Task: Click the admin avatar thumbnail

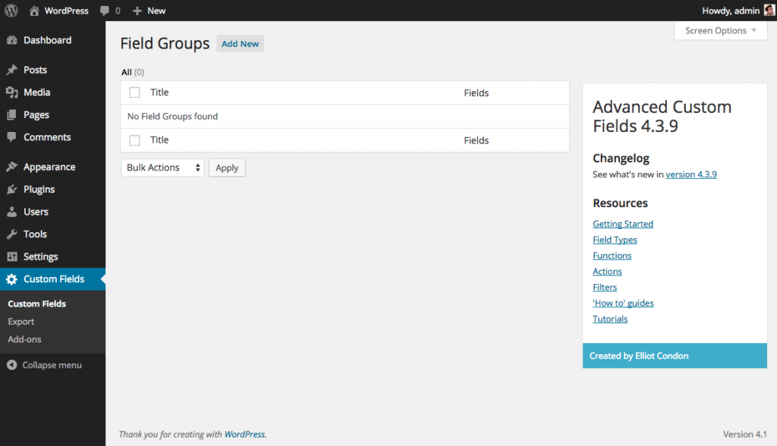Action: (767, 10)
